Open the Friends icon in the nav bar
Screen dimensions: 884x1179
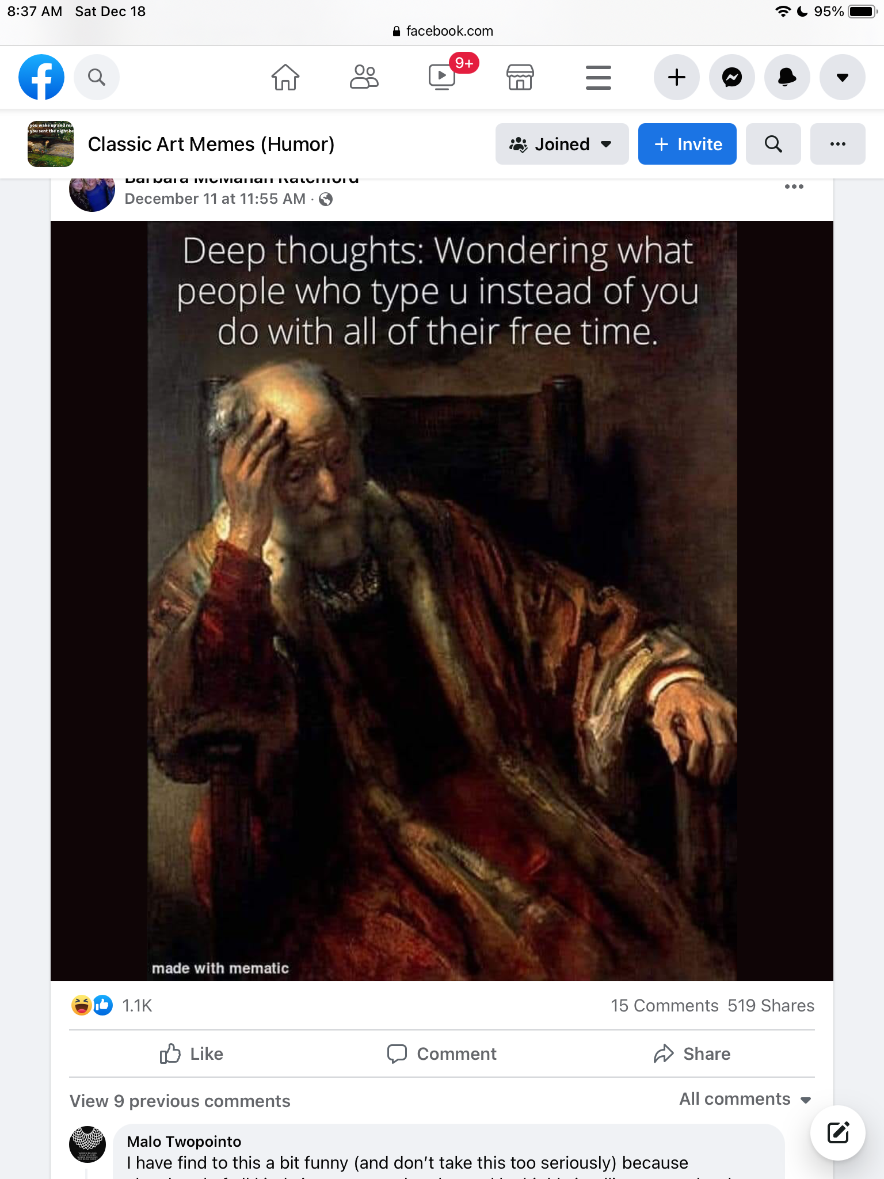pyautogui.click(x=364, y=77)
